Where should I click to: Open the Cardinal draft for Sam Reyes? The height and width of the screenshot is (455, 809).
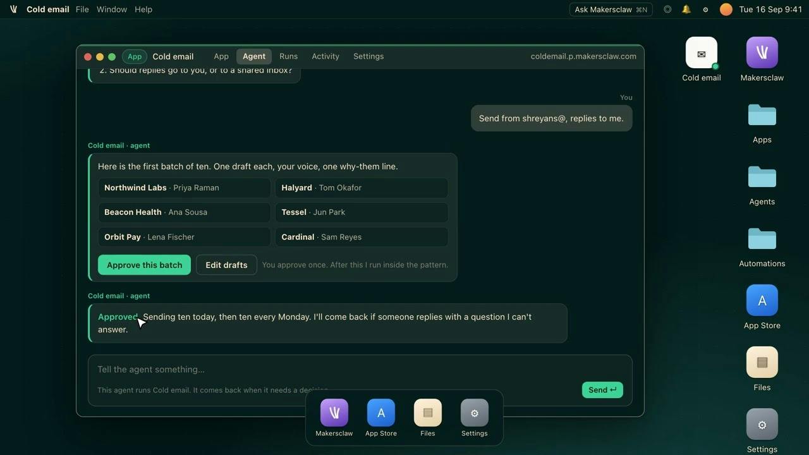(362, 237)
